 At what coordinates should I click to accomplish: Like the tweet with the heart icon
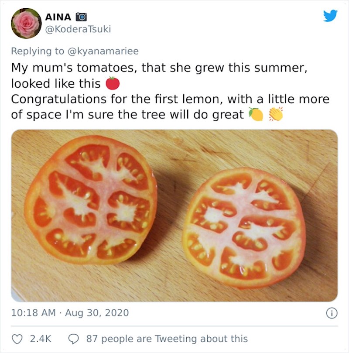pos(18,339)
